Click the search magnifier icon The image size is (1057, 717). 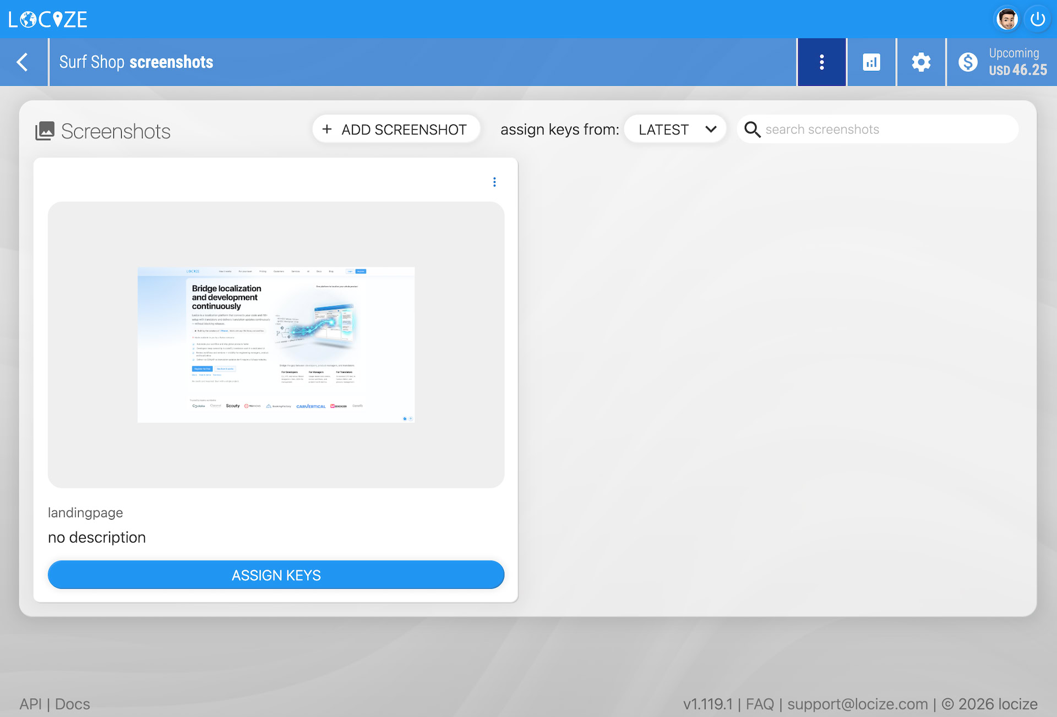(x=752, y=129)
